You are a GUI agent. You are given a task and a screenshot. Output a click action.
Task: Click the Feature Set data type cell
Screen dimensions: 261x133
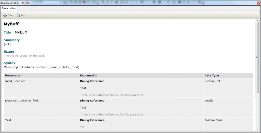point(212,81)
